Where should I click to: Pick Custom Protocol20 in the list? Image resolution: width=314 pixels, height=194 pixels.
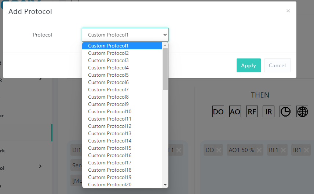pos(109,185)
